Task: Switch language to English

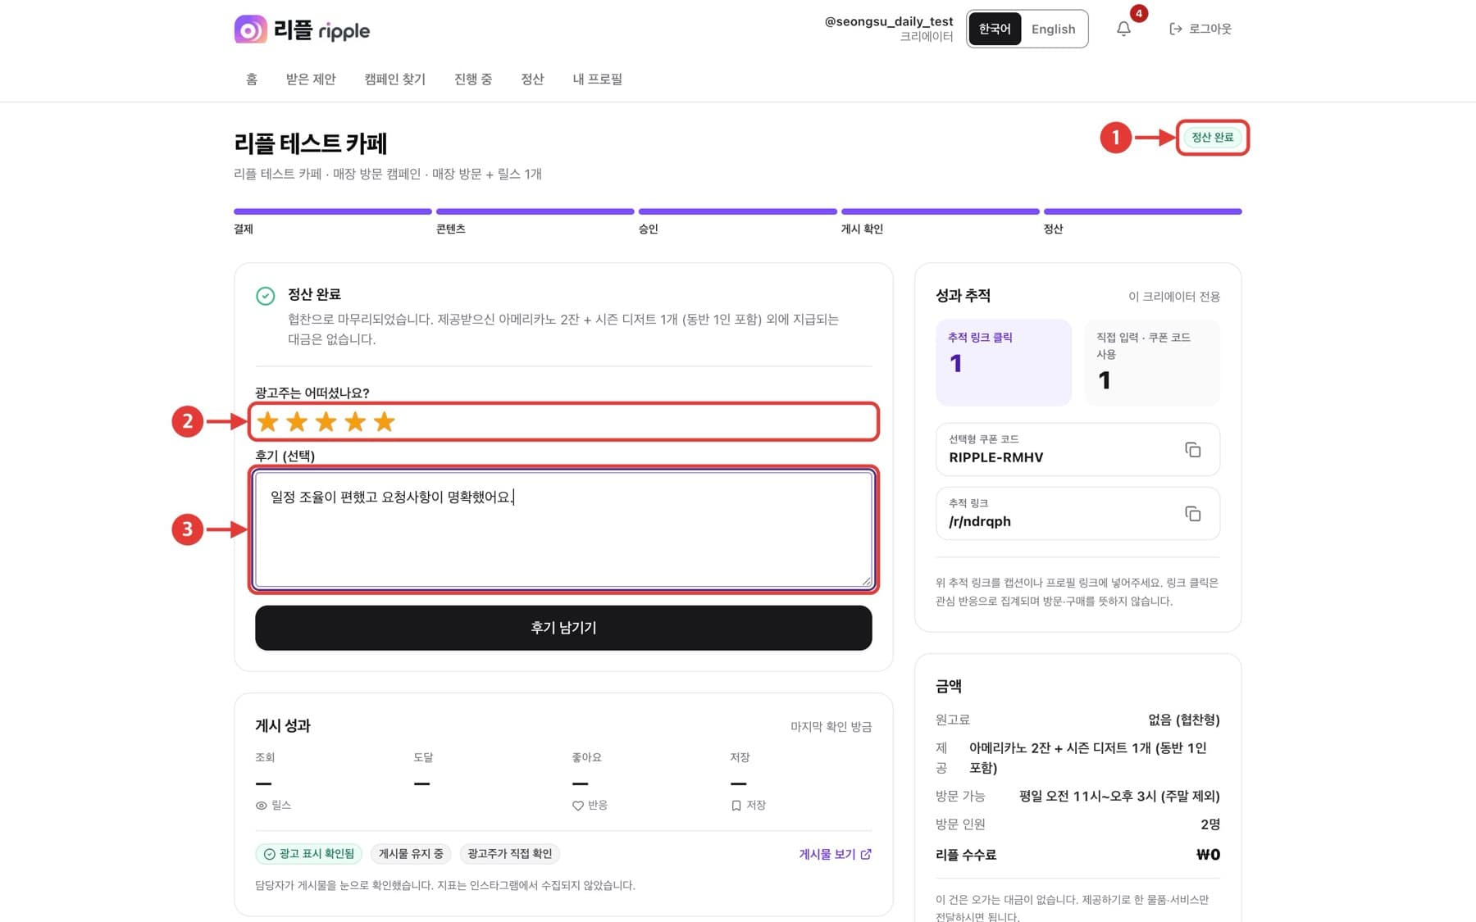Action: tap(1053, 29)
